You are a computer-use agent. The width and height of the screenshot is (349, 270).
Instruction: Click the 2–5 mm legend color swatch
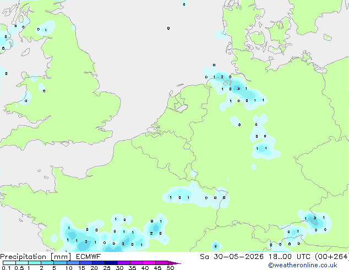click(47, 263)
